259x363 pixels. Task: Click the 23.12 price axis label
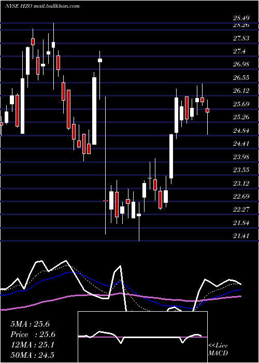(241, 184)
